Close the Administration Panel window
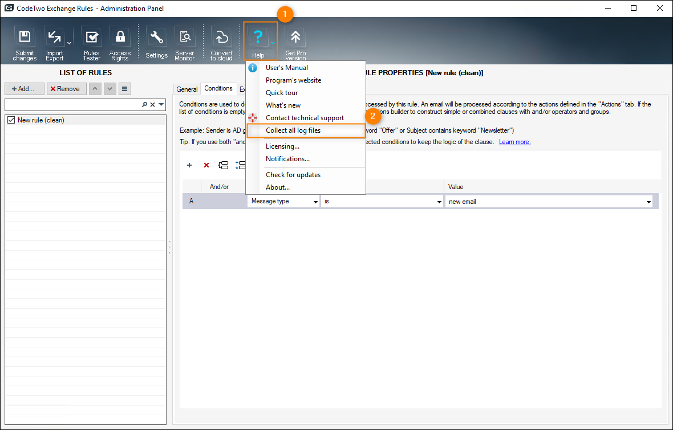The width and height of the screenshot is (673, 430). click(660, 8)
